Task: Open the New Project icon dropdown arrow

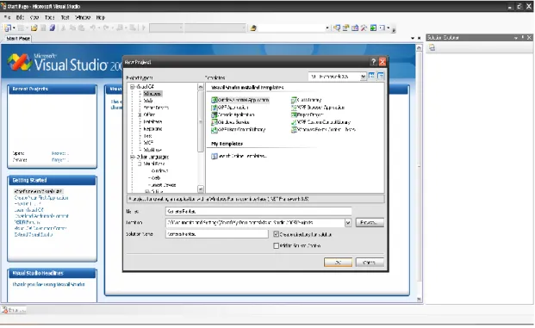Action: 14,28
